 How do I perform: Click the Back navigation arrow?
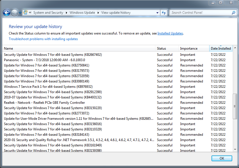[x=6, y=13]
